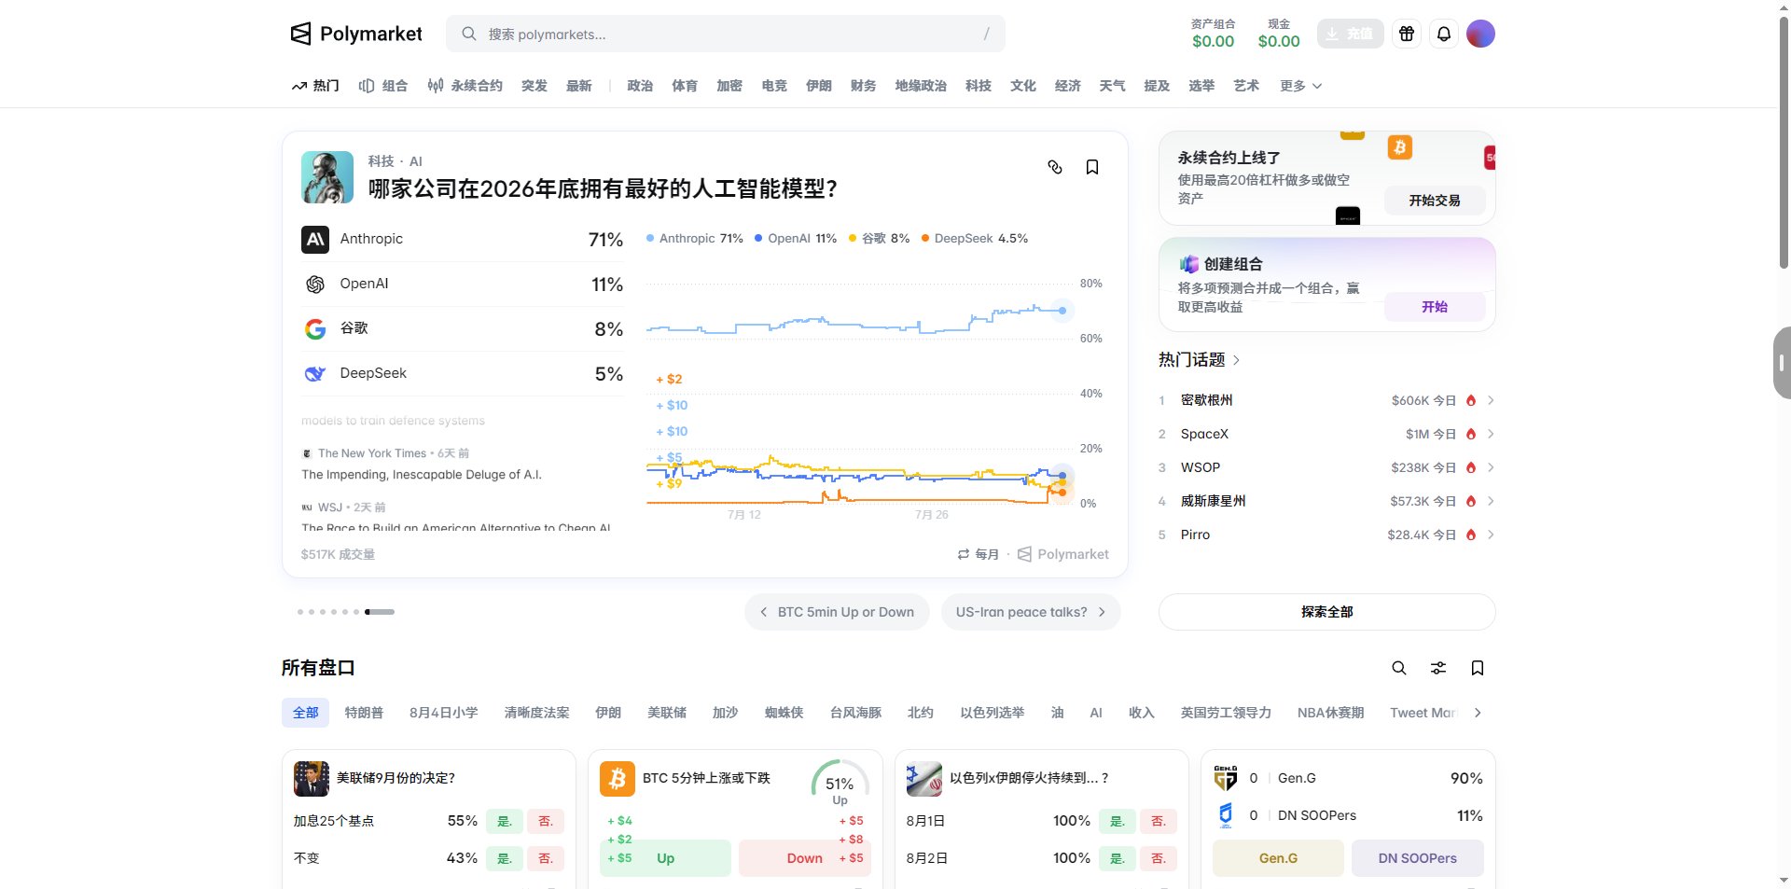Pick the Gen.G outcome button

[x=1278, y=858]
